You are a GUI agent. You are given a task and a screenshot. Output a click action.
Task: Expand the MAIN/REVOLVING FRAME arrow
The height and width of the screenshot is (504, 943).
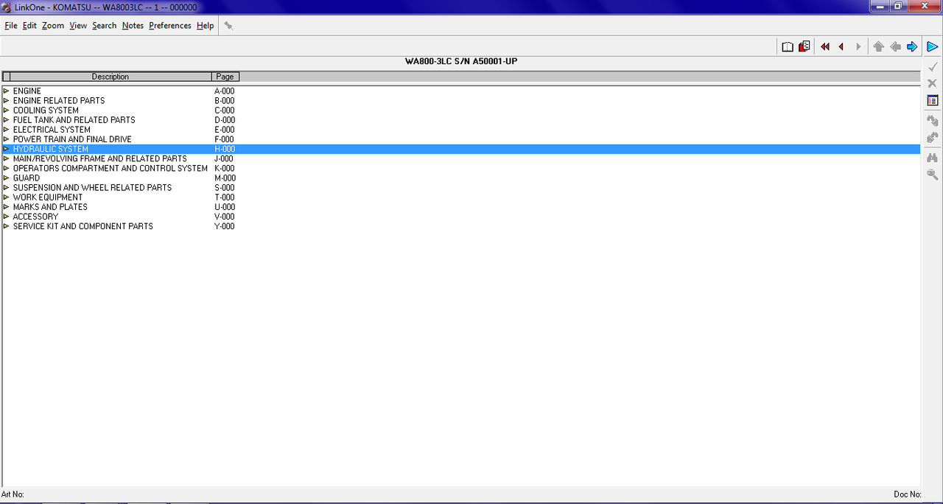tap(6, 158)
